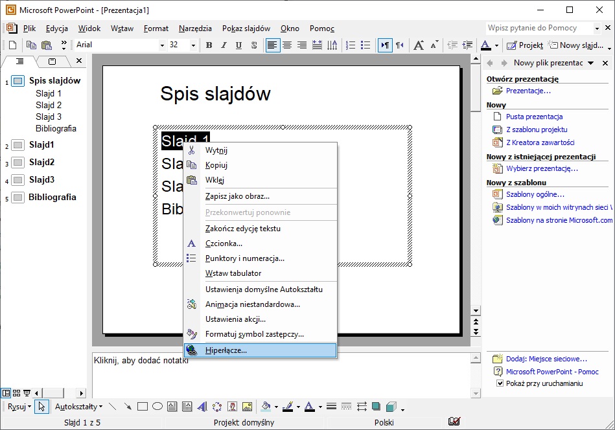Open Microsoft PowerPoint - Pomoc link
This screenshot has width=615, height=430.
pos(552,372)
